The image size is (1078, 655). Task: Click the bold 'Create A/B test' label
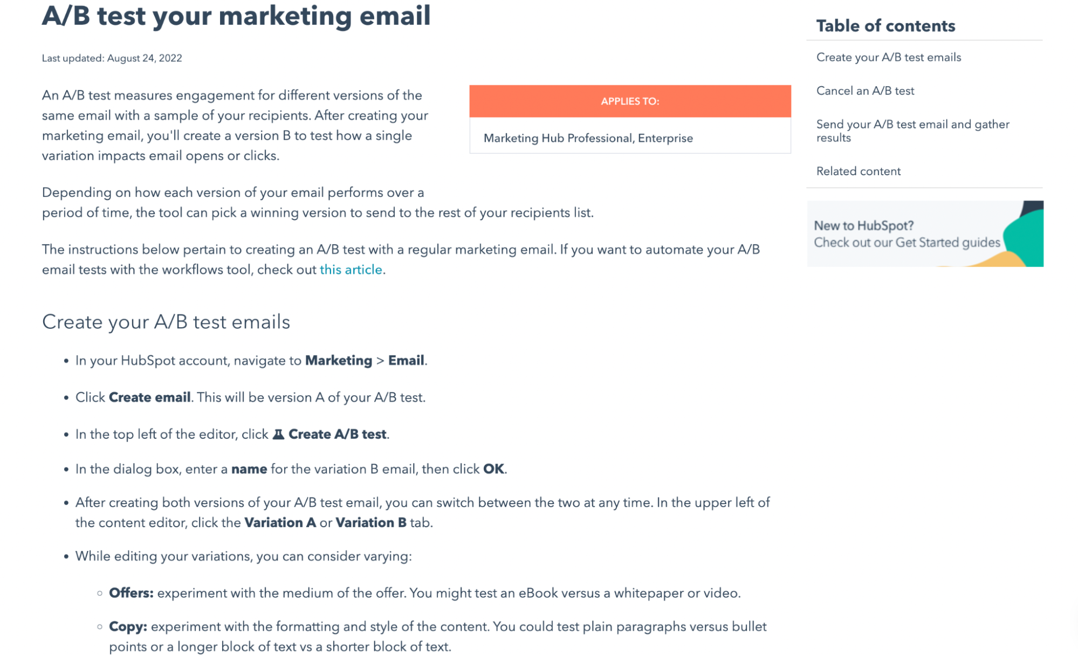[338, 434]
